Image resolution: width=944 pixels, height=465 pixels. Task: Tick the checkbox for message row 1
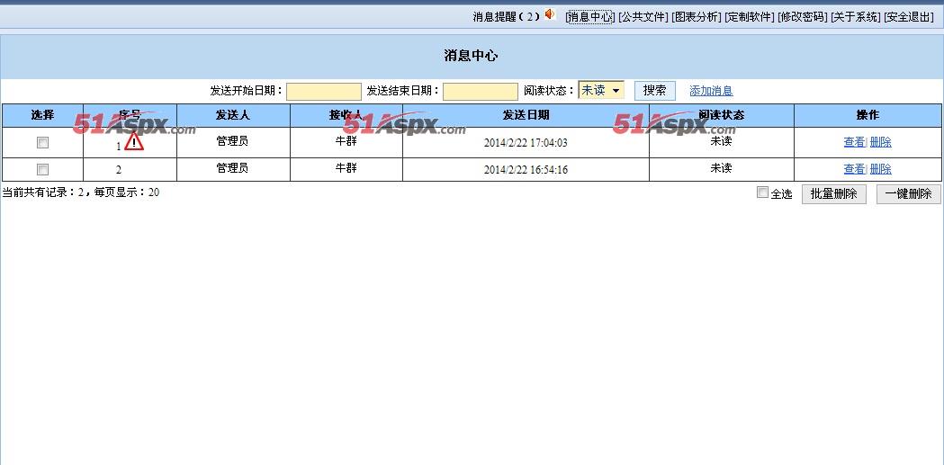coord(42,143)
